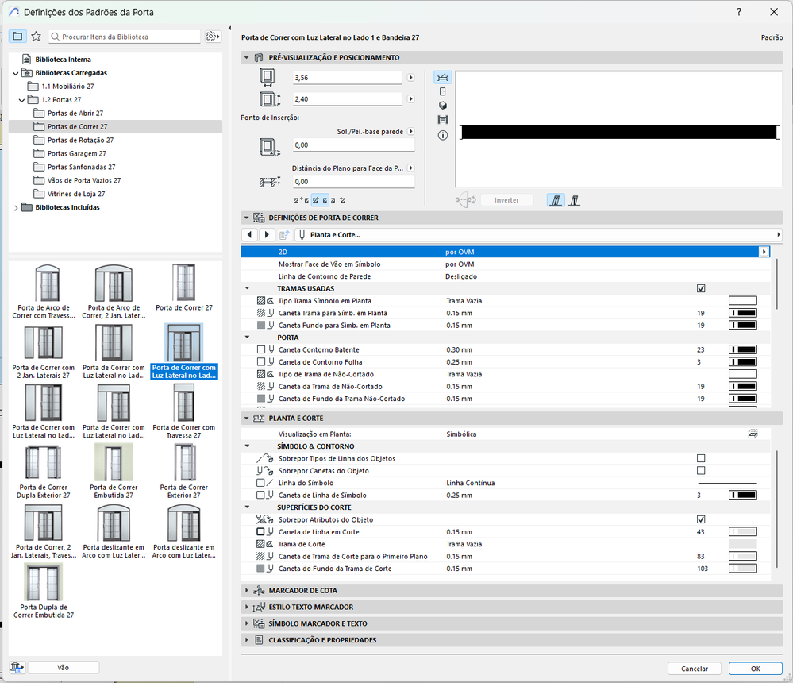This screenshot has height=683, width=793.
Task: Open the width value arrow button
Action: [x=410, y=78]
